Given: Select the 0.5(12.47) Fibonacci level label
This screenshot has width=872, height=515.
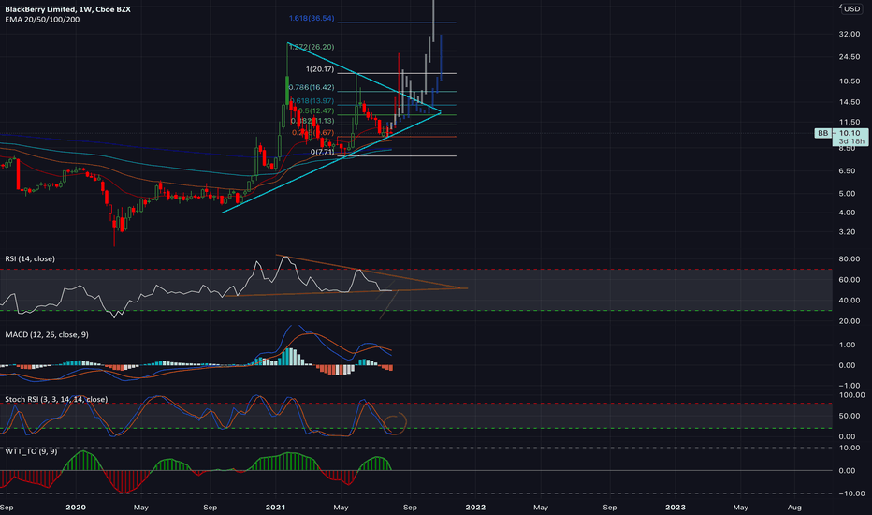Looking at the screenshot, I should tap(316, 111).
